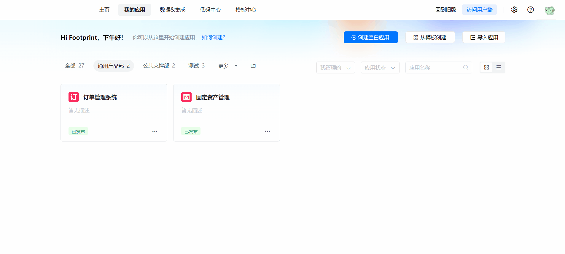Open the help question mark icon
Screen dimensions: 565x254
tap(531, 10)
